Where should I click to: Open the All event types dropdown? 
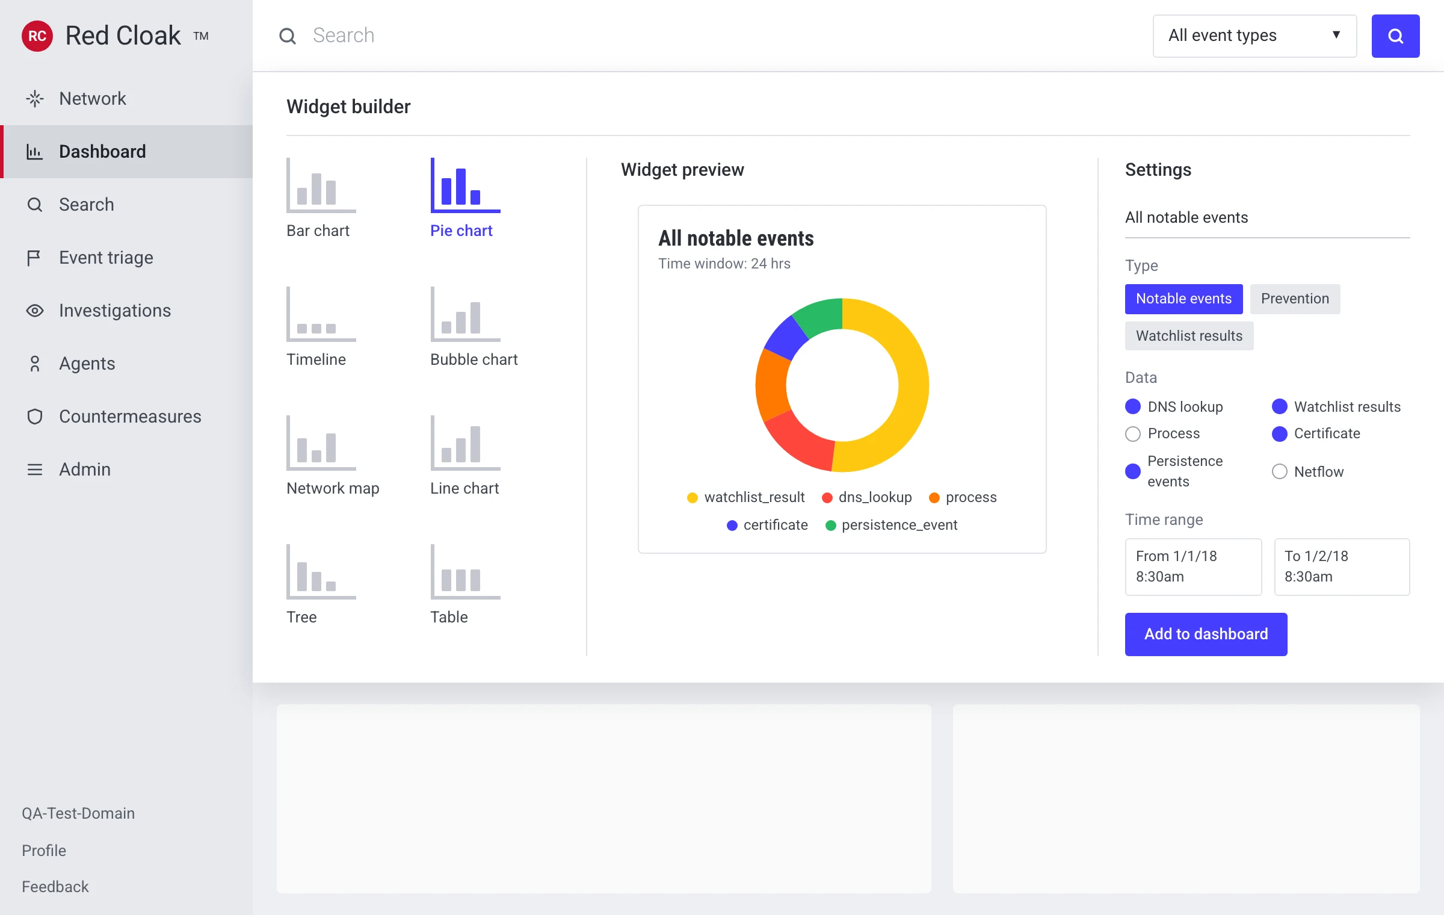pos(1254,36)
